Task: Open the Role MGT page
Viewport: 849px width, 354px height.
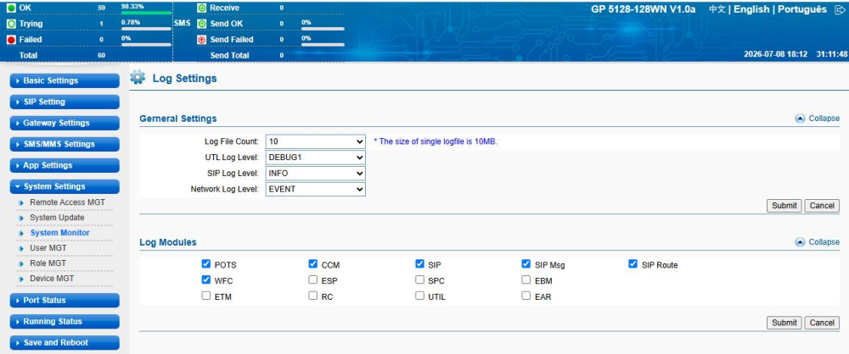Action: (48, 263)
